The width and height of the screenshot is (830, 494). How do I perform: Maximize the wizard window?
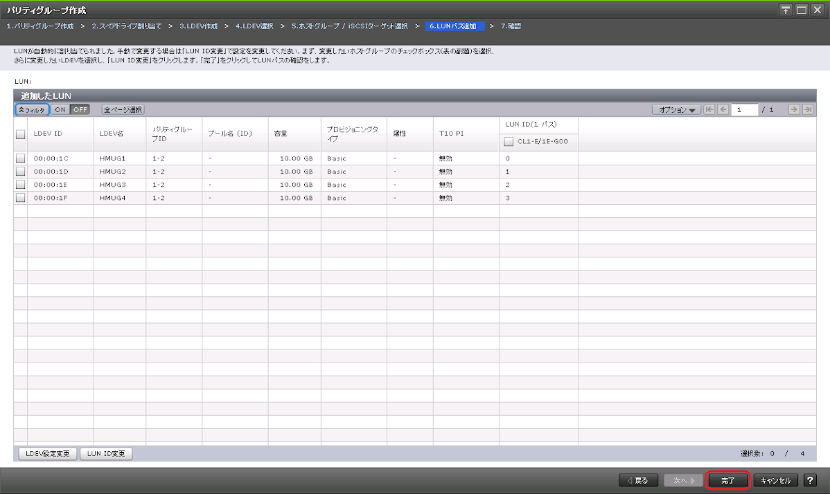click(801, 10)
